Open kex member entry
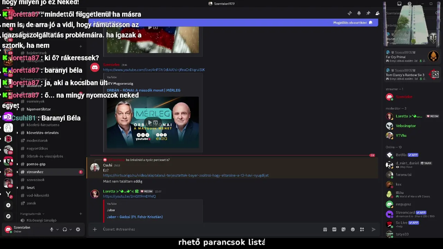The width and height of the screenshot is (443, 249). (413, 184)
